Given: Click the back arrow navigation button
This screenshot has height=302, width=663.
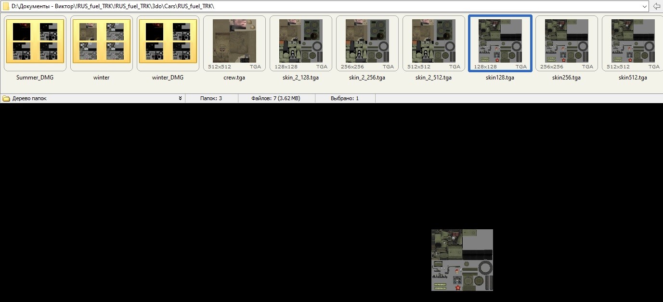Looking at the screenshot, I should coord(656,6).
